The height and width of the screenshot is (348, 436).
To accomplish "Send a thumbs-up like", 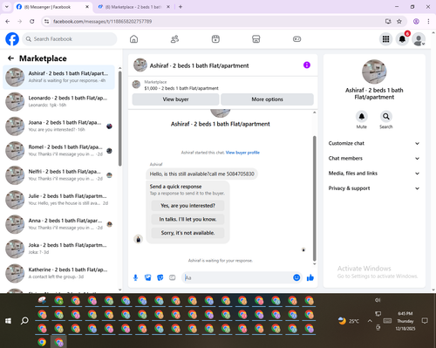I will (x=310, y=277).
